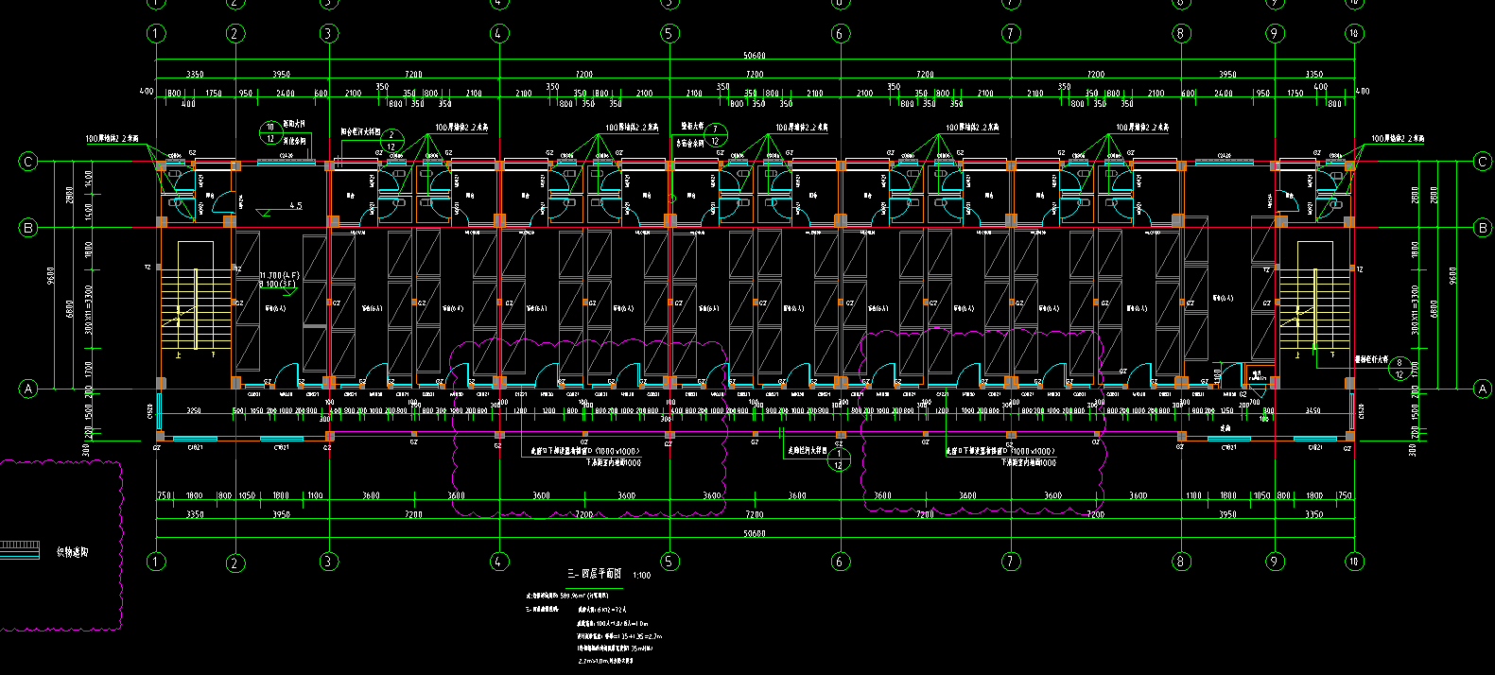Click the 7/12 detail callout bubble
Image resolution: width=1495 pixels, height=675 pixels.
point(715,135)
